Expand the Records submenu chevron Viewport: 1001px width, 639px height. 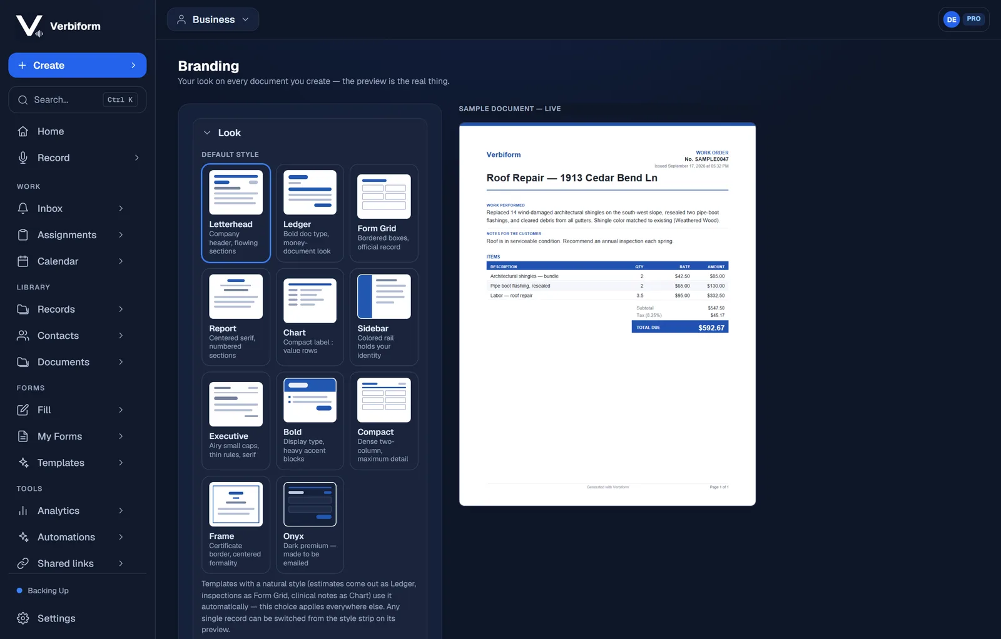(x=121, y=309)
